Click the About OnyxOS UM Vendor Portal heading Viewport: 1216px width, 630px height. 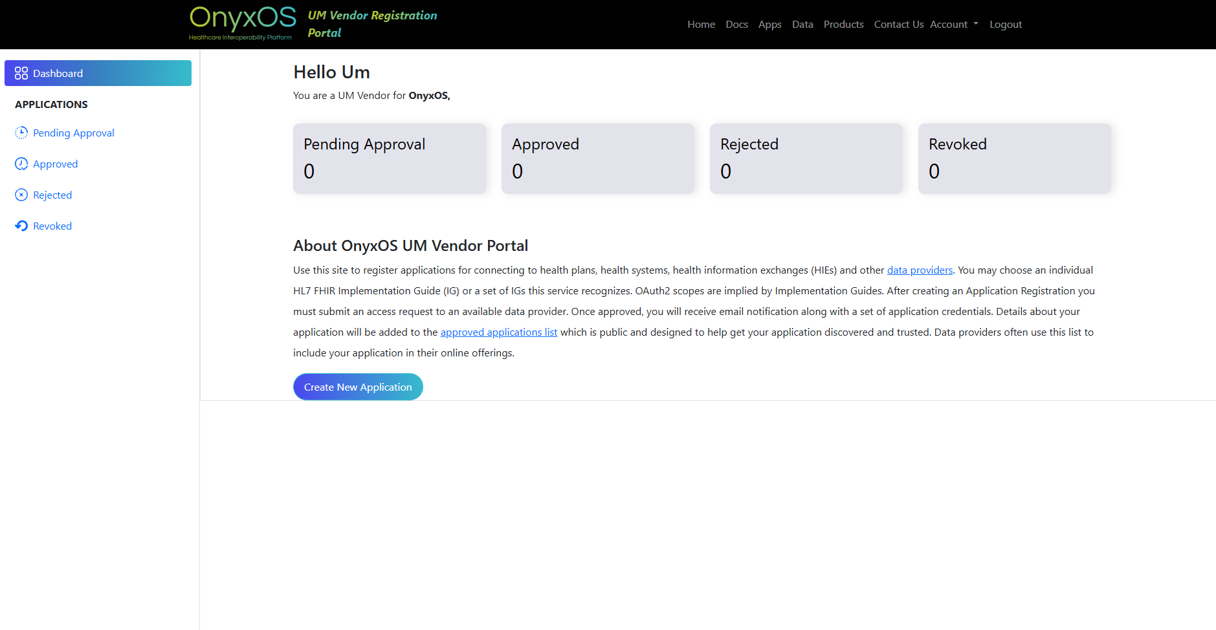[410, 246]
